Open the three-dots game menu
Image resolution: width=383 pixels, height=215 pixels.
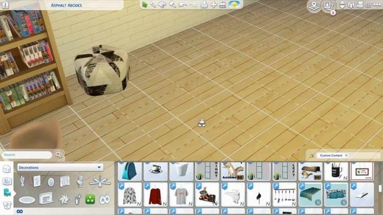click(x=377, y=5)
